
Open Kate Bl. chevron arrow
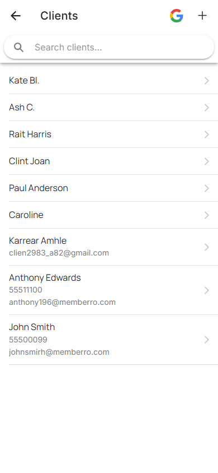[207, 81]
